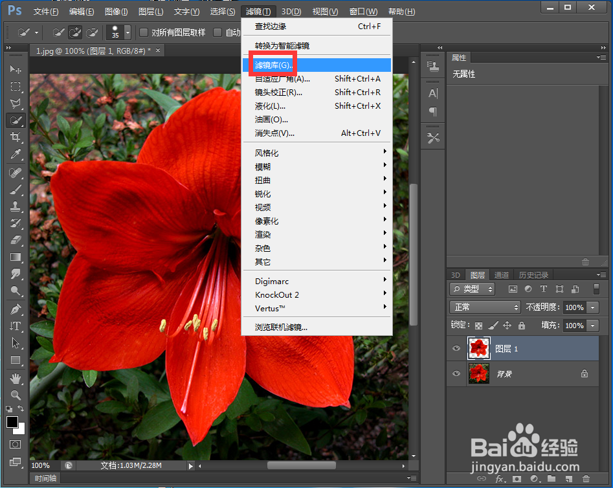Click the horizontal canvas scrollbar
Screen dimensions: 613x488
point(302,465)
